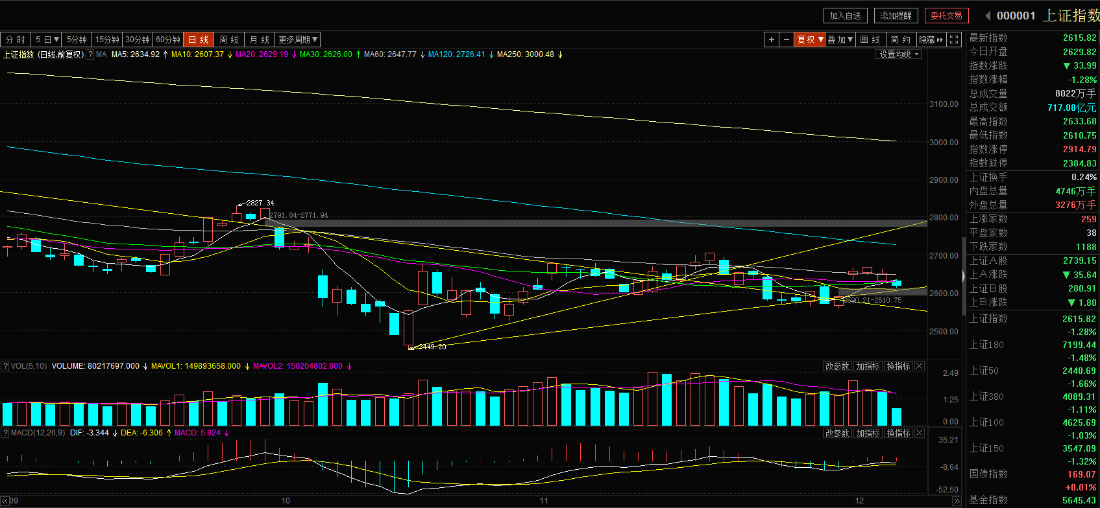Open the 设置均线 dropdown
Screen dimensions: 1100x508
pos(899,54)
